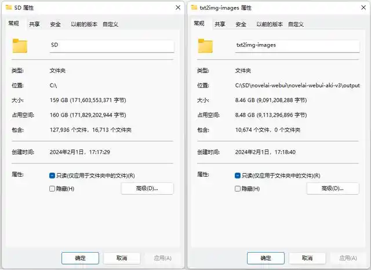Click the 类型 value 文件夹 in SD properties
Viewport: 371px width, 270px height.
point(57,71)
